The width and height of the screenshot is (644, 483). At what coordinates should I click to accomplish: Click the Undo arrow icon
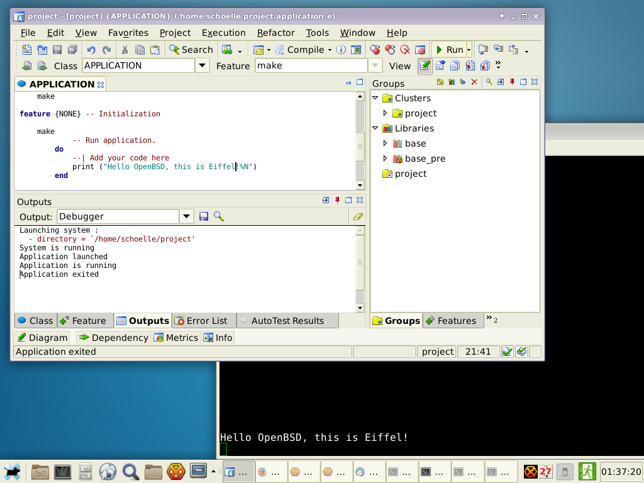(x=91, y=50)
